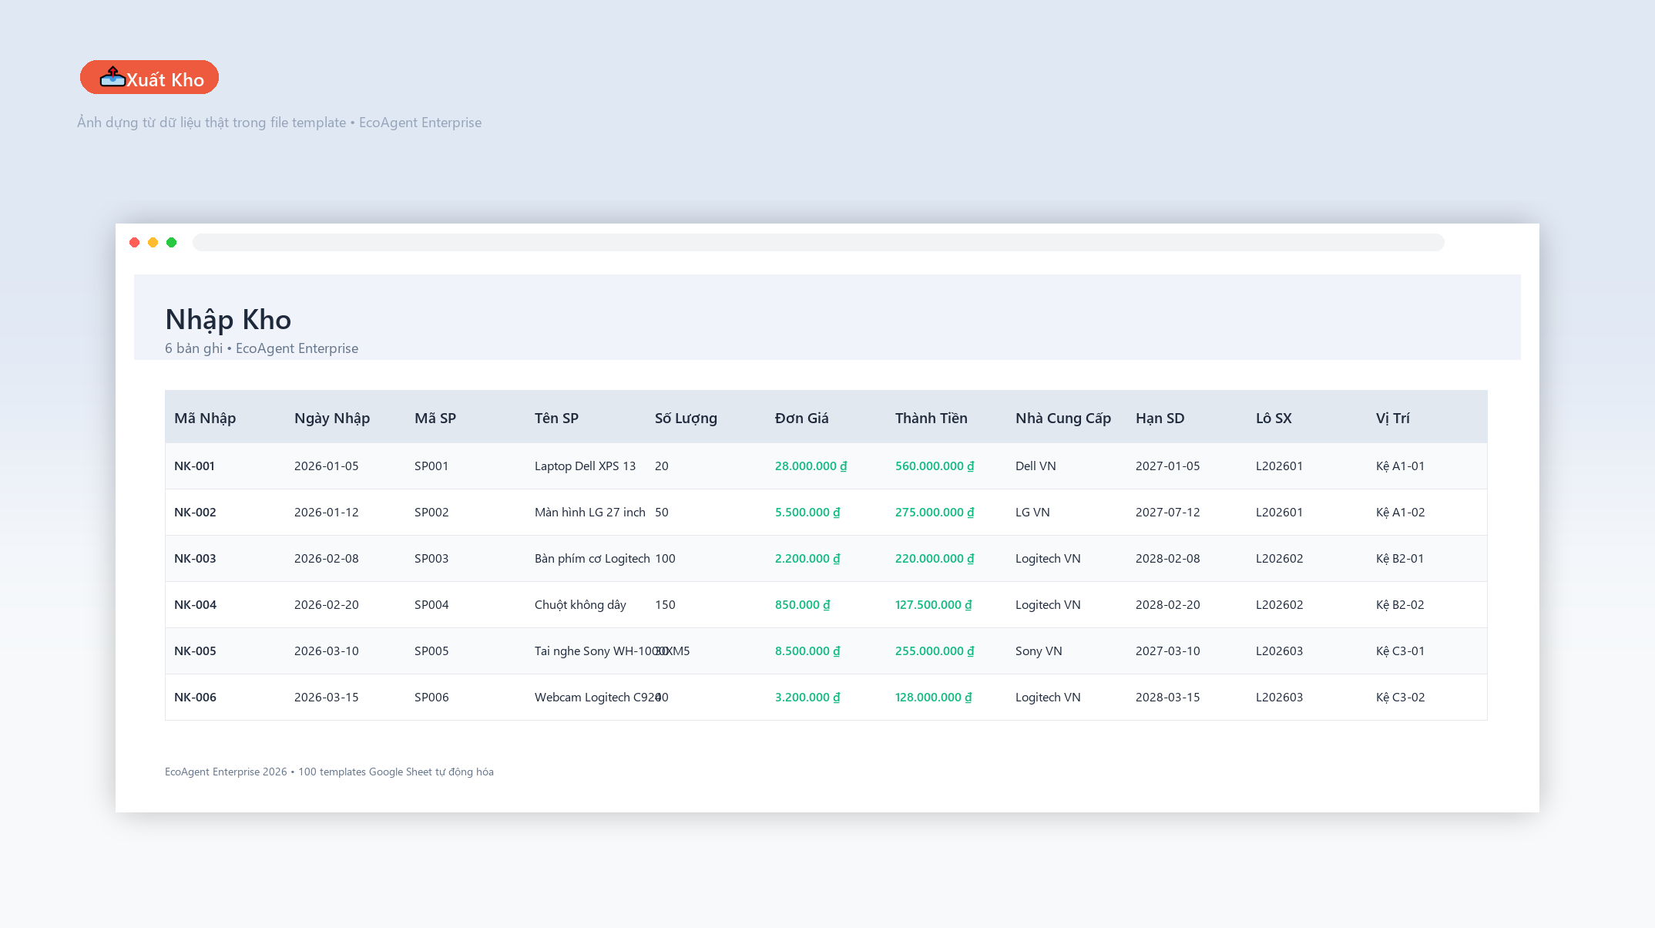
Task: Select the Thành Tiền column header
Action: (x=932, y=418)
